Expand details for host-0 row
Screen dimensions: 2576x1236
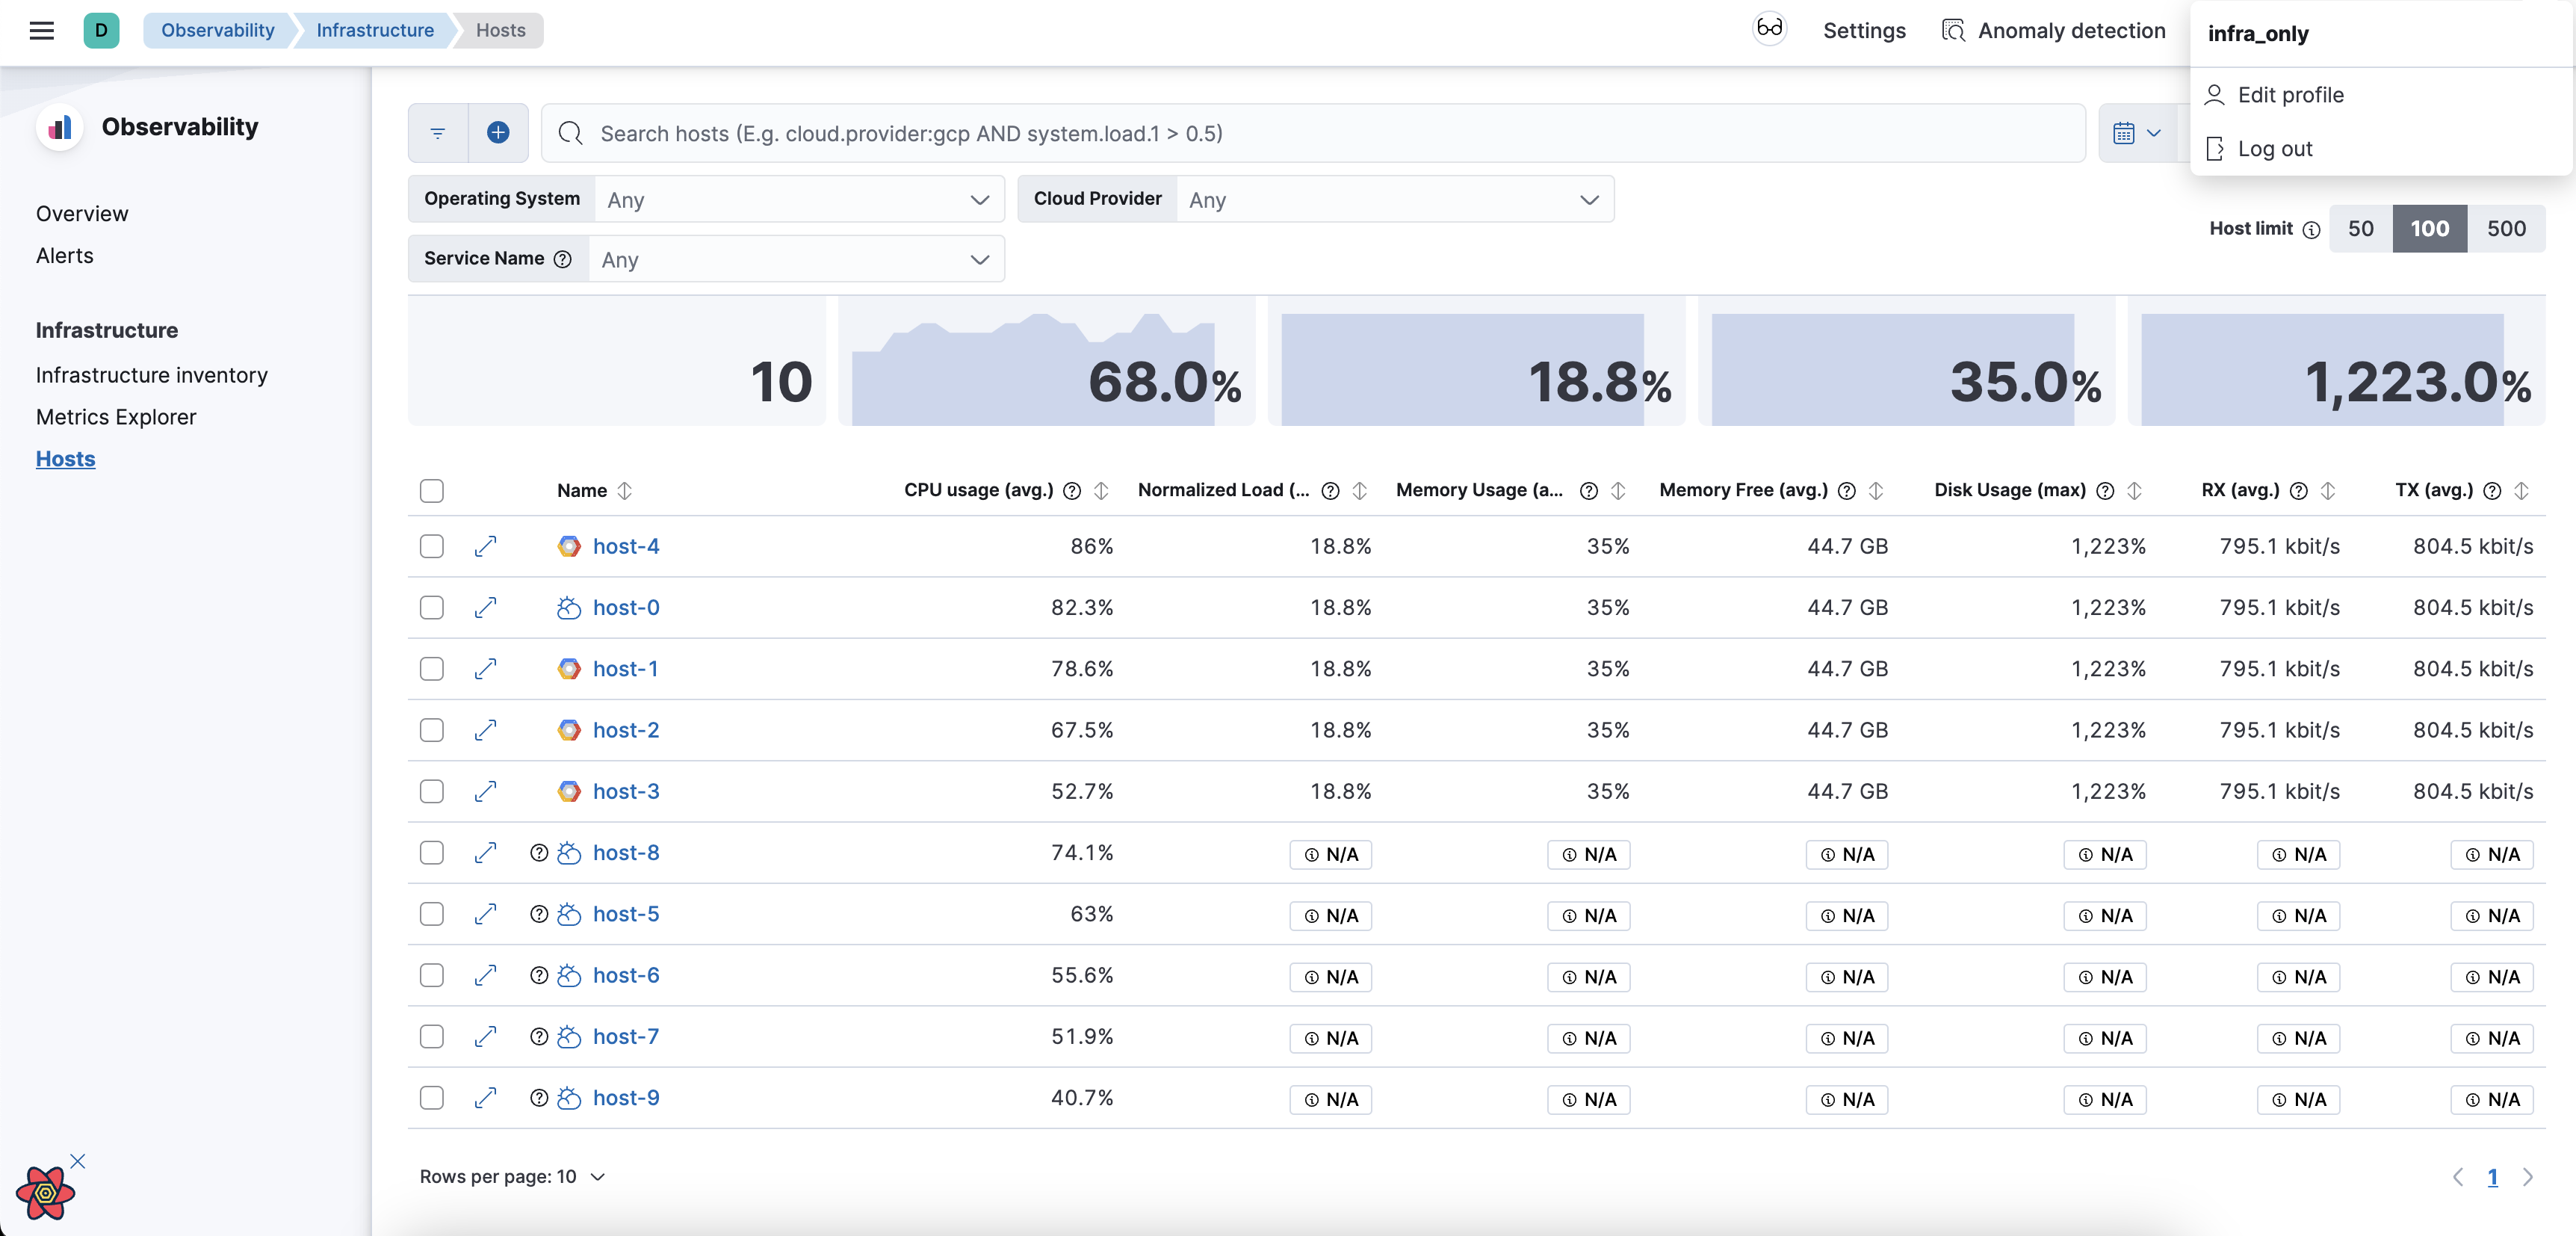click(x=486, y=608)
